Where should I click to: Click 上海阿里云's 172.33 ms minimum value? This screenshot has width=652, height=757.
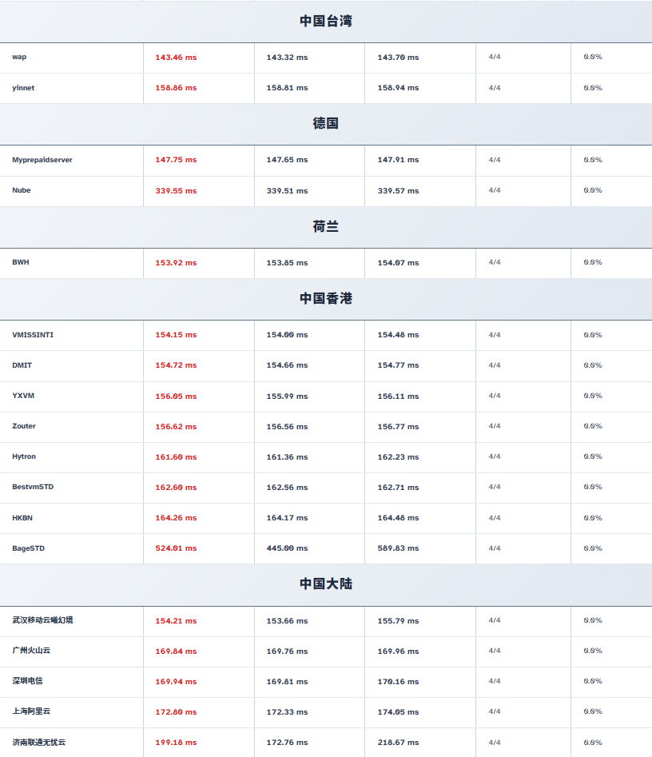[287, 712]
